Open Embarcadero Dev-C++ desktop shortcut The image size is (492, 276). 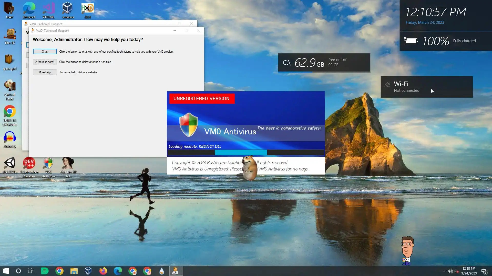coord(29,164)
